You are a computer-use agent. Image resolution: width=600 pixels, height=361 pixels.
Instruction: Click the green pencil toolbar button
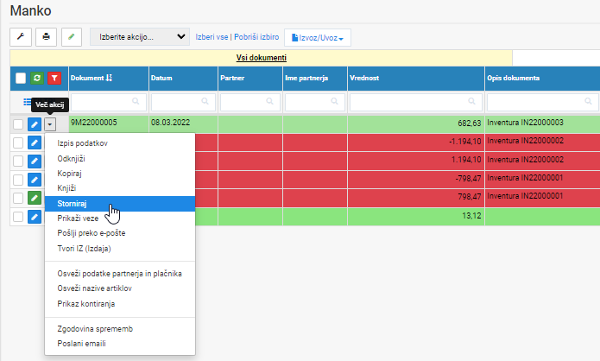coord(72,37)
